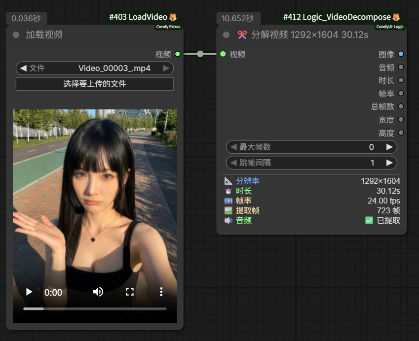The width and height of the screenshot is (419, 341).
Task: Click the 视频 output port of LoadVideo
Action: 178,54
